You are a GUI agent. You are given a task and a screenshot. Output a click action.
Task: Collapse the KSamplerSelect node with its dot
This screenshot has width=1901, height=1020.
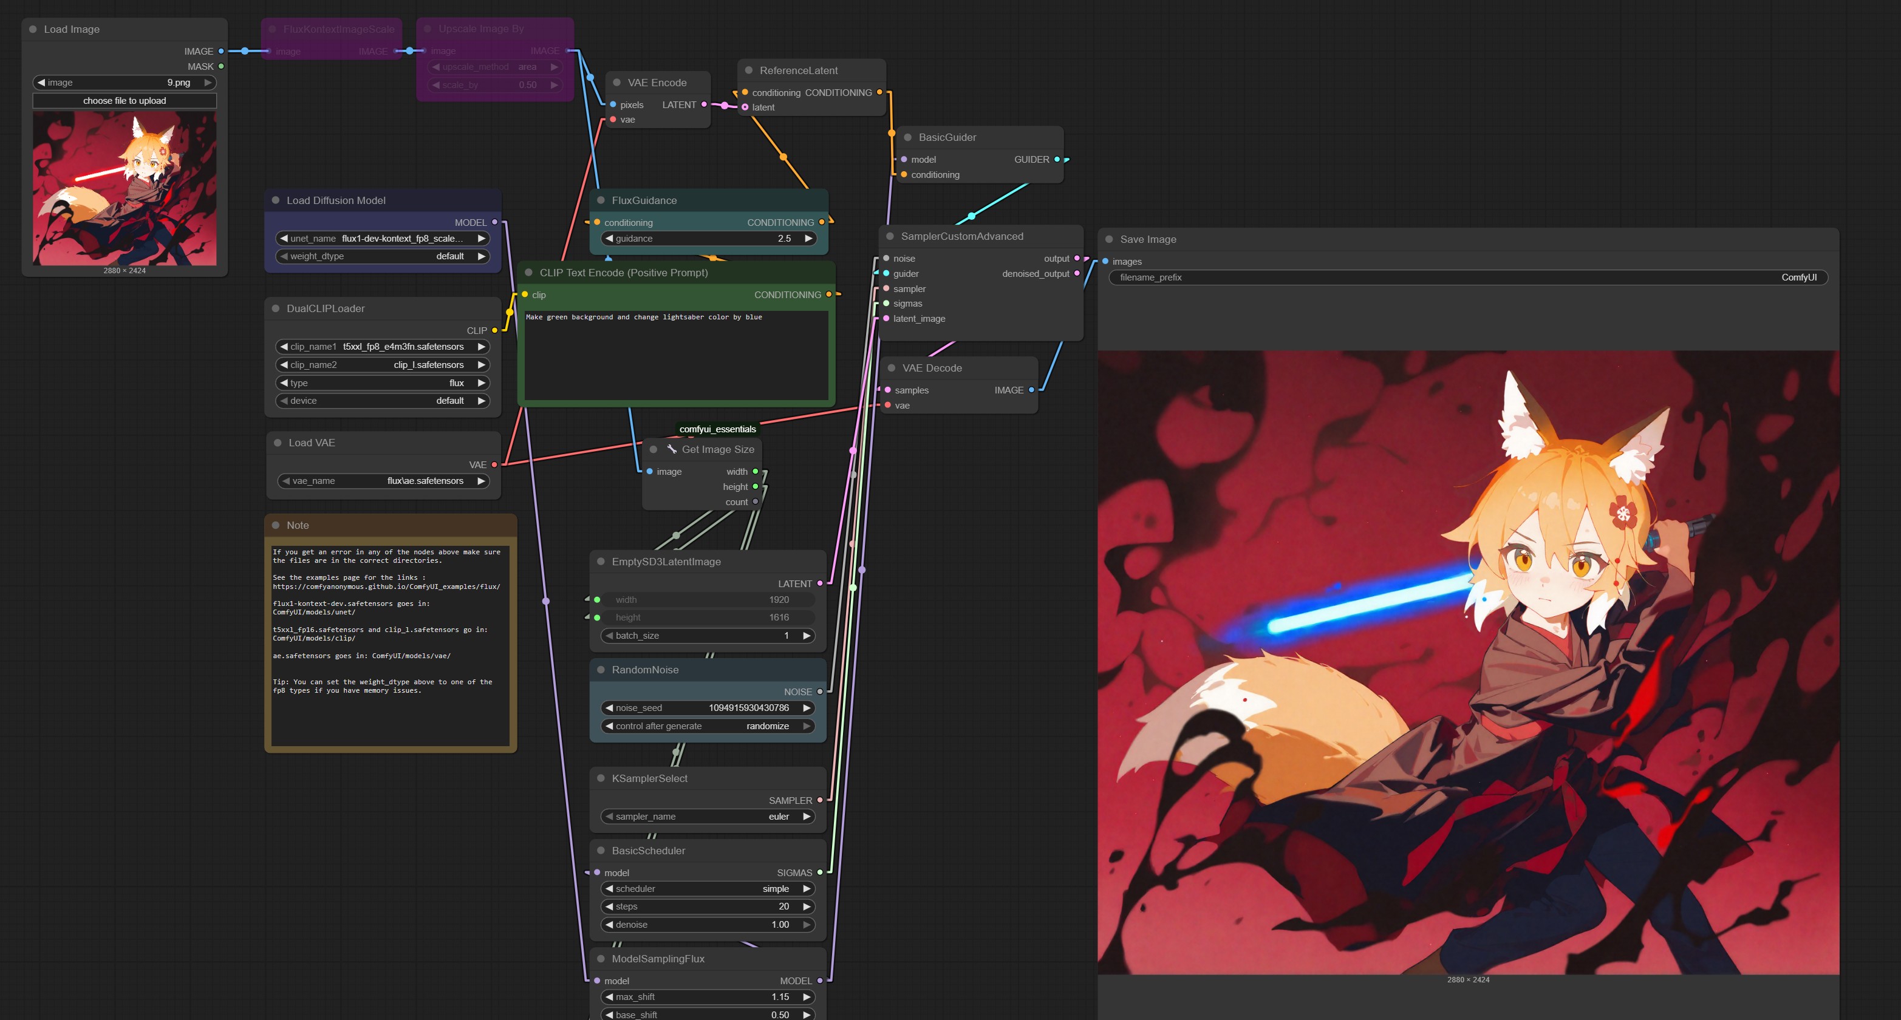[601, 778]
